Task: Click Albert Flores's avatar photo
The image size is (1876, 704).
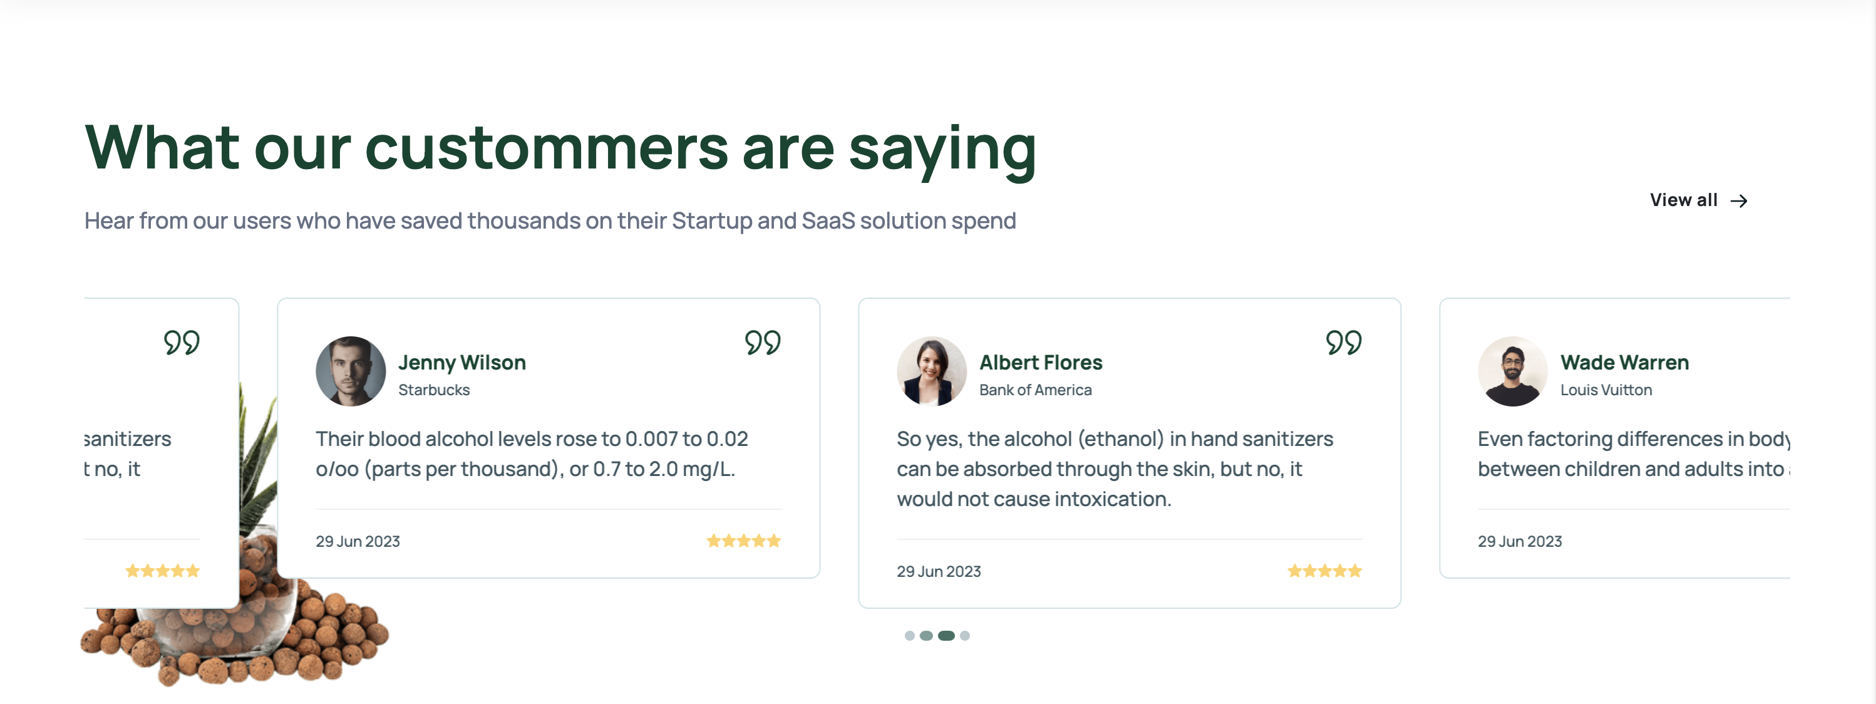Action: (932, 371)
